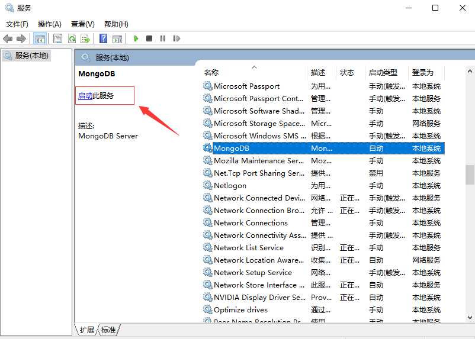Open the 文件(F) menu
475x339 pixels.
pos(17,24)
